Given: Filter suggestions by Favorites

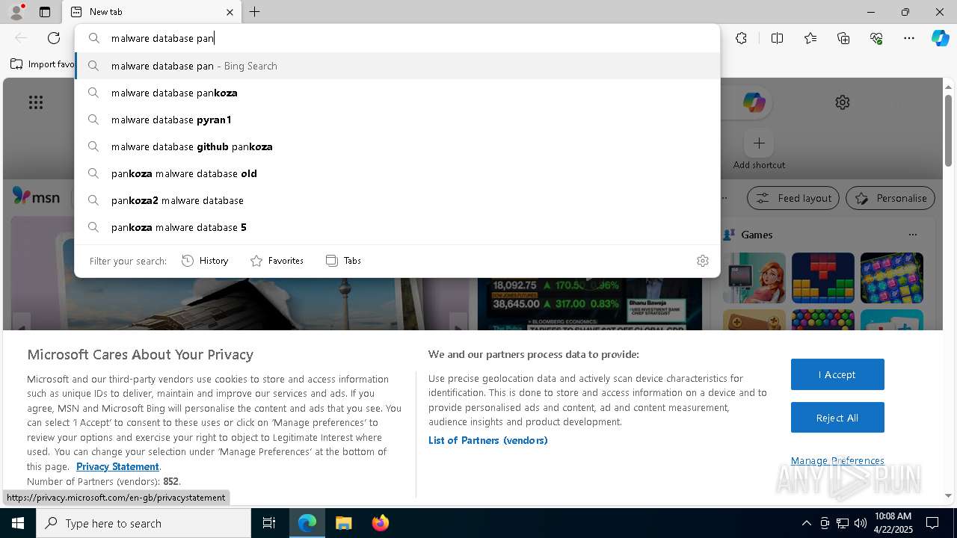Looking at the screenshot, I should coord(277,261).
